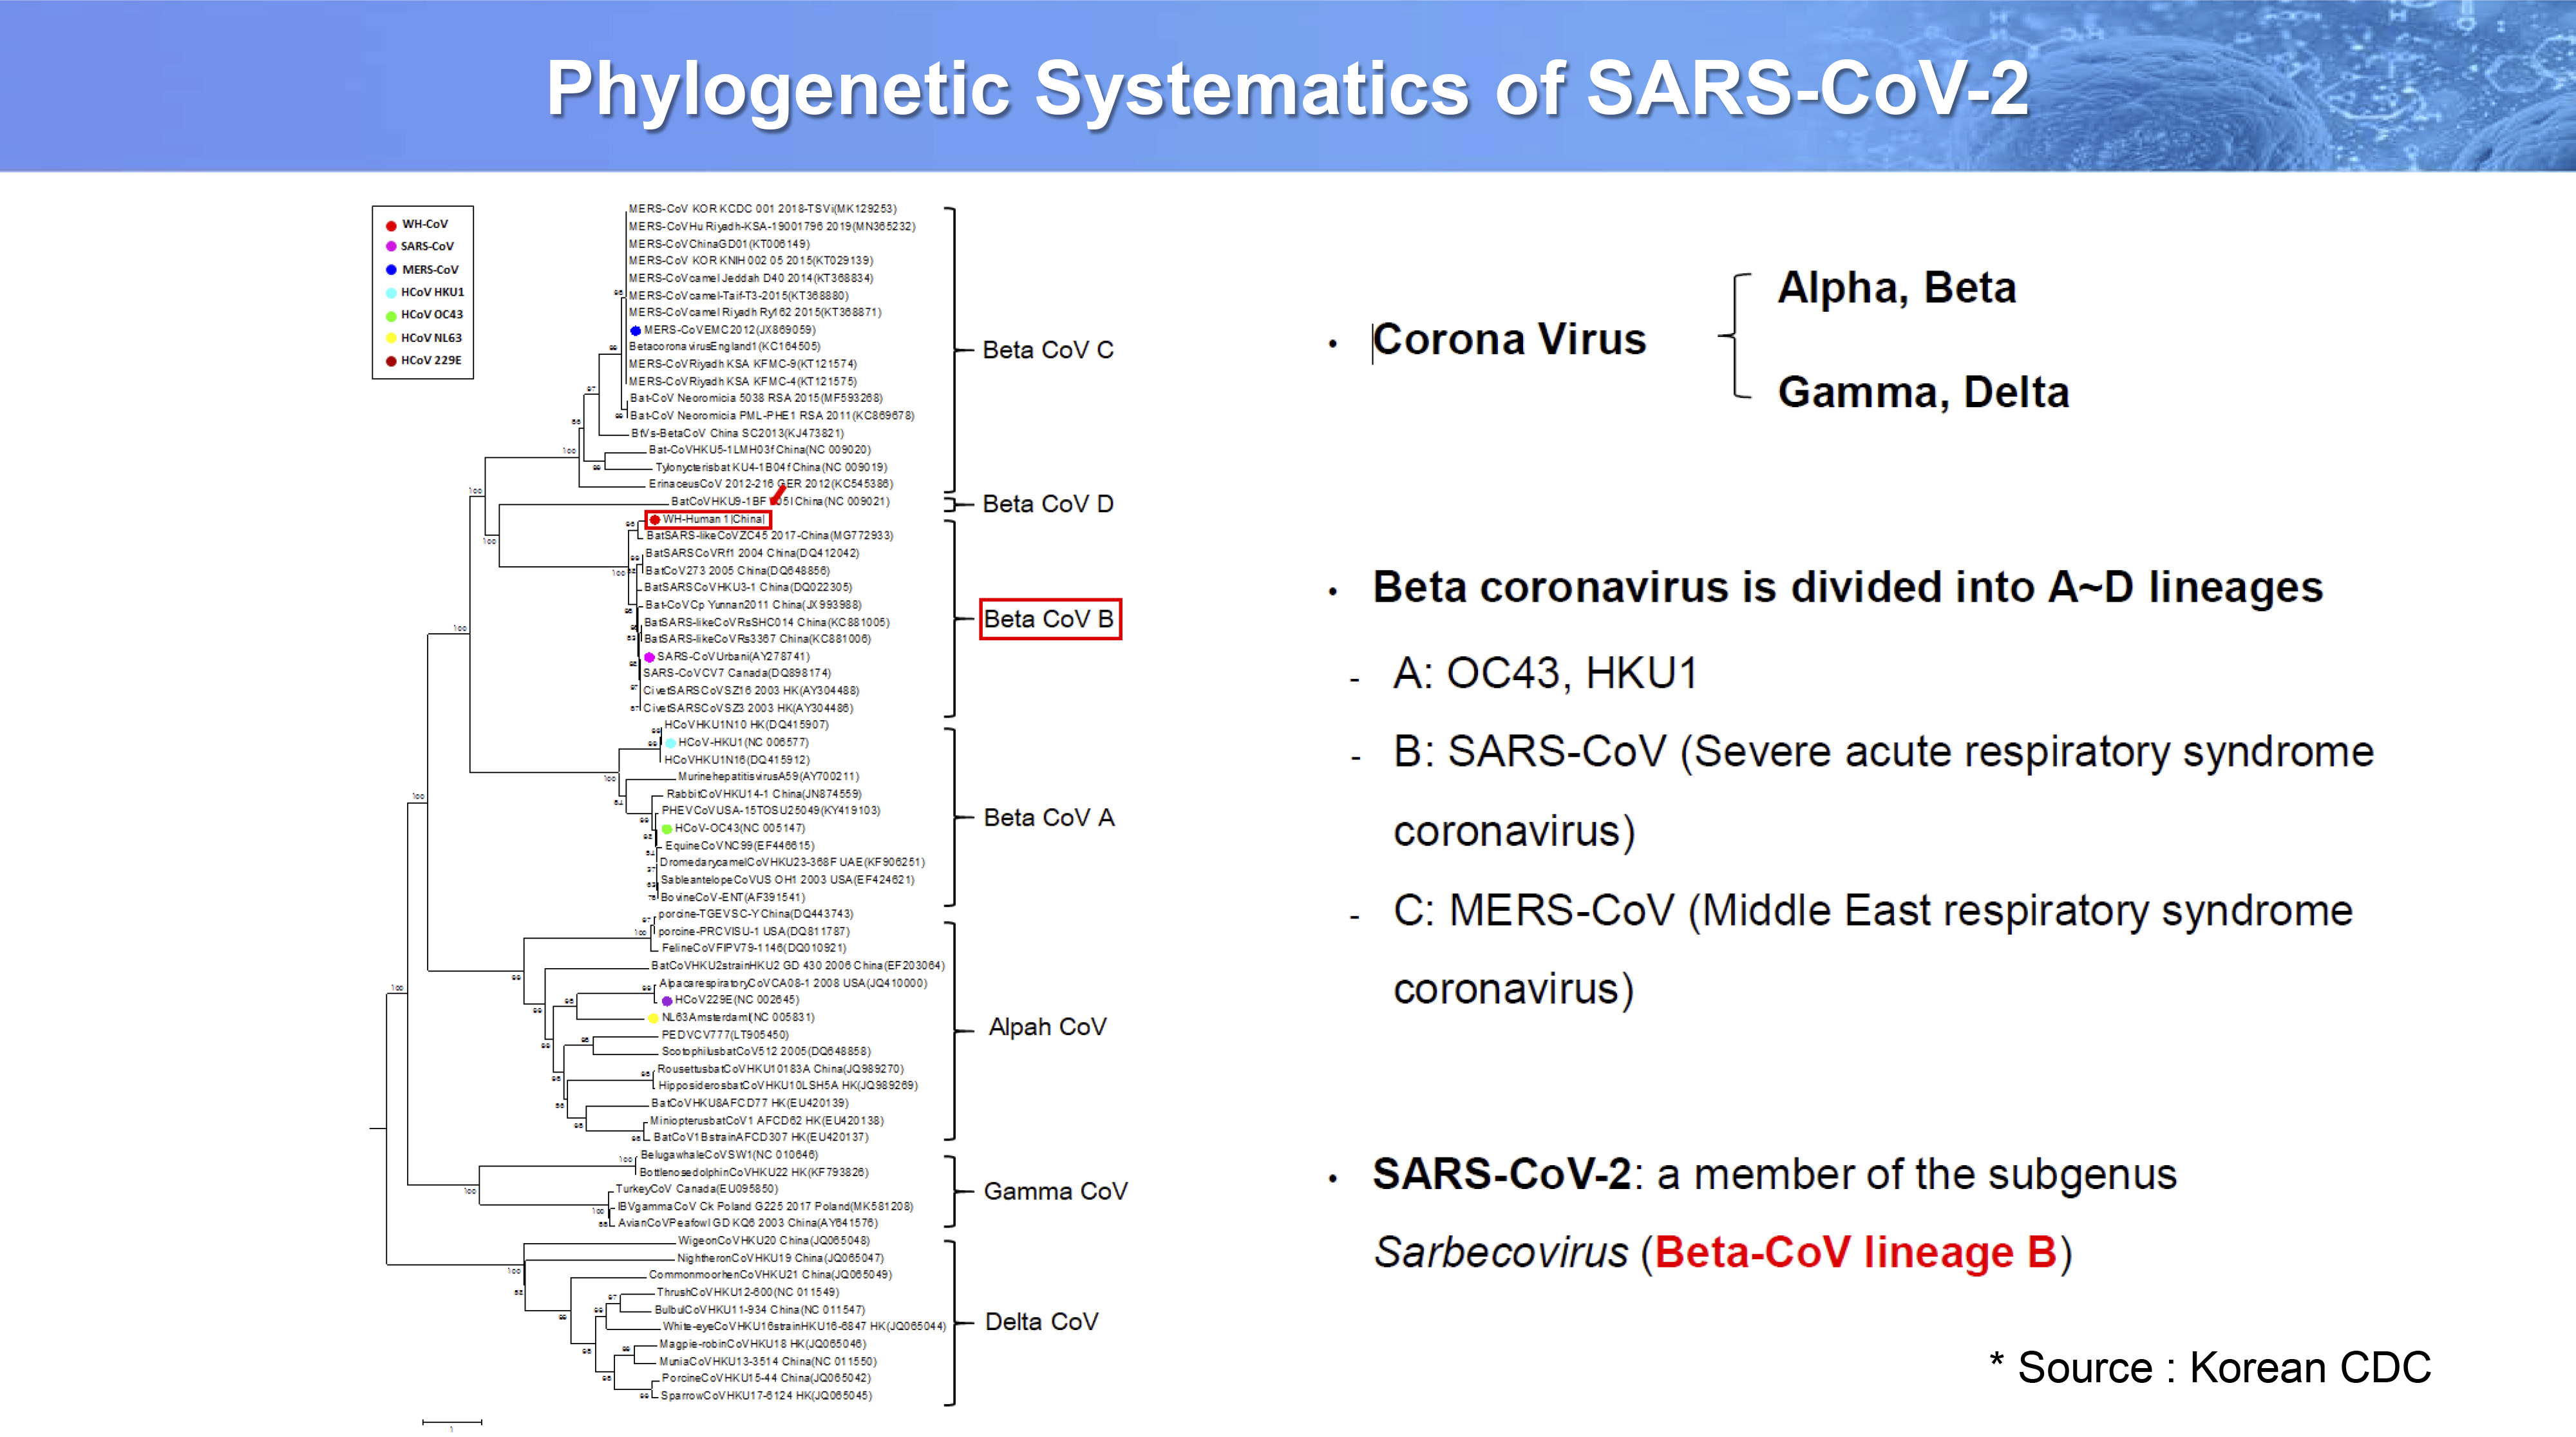The width and height of the screenshot is (2576, 1437).
Task: Click the 'Beta CoV D' clade label
Action: [1048, 504]
